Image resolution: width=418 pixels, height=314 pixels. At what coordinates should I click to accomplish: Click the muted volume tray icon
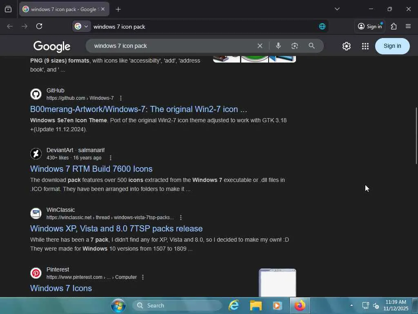[x=376, y=305]
